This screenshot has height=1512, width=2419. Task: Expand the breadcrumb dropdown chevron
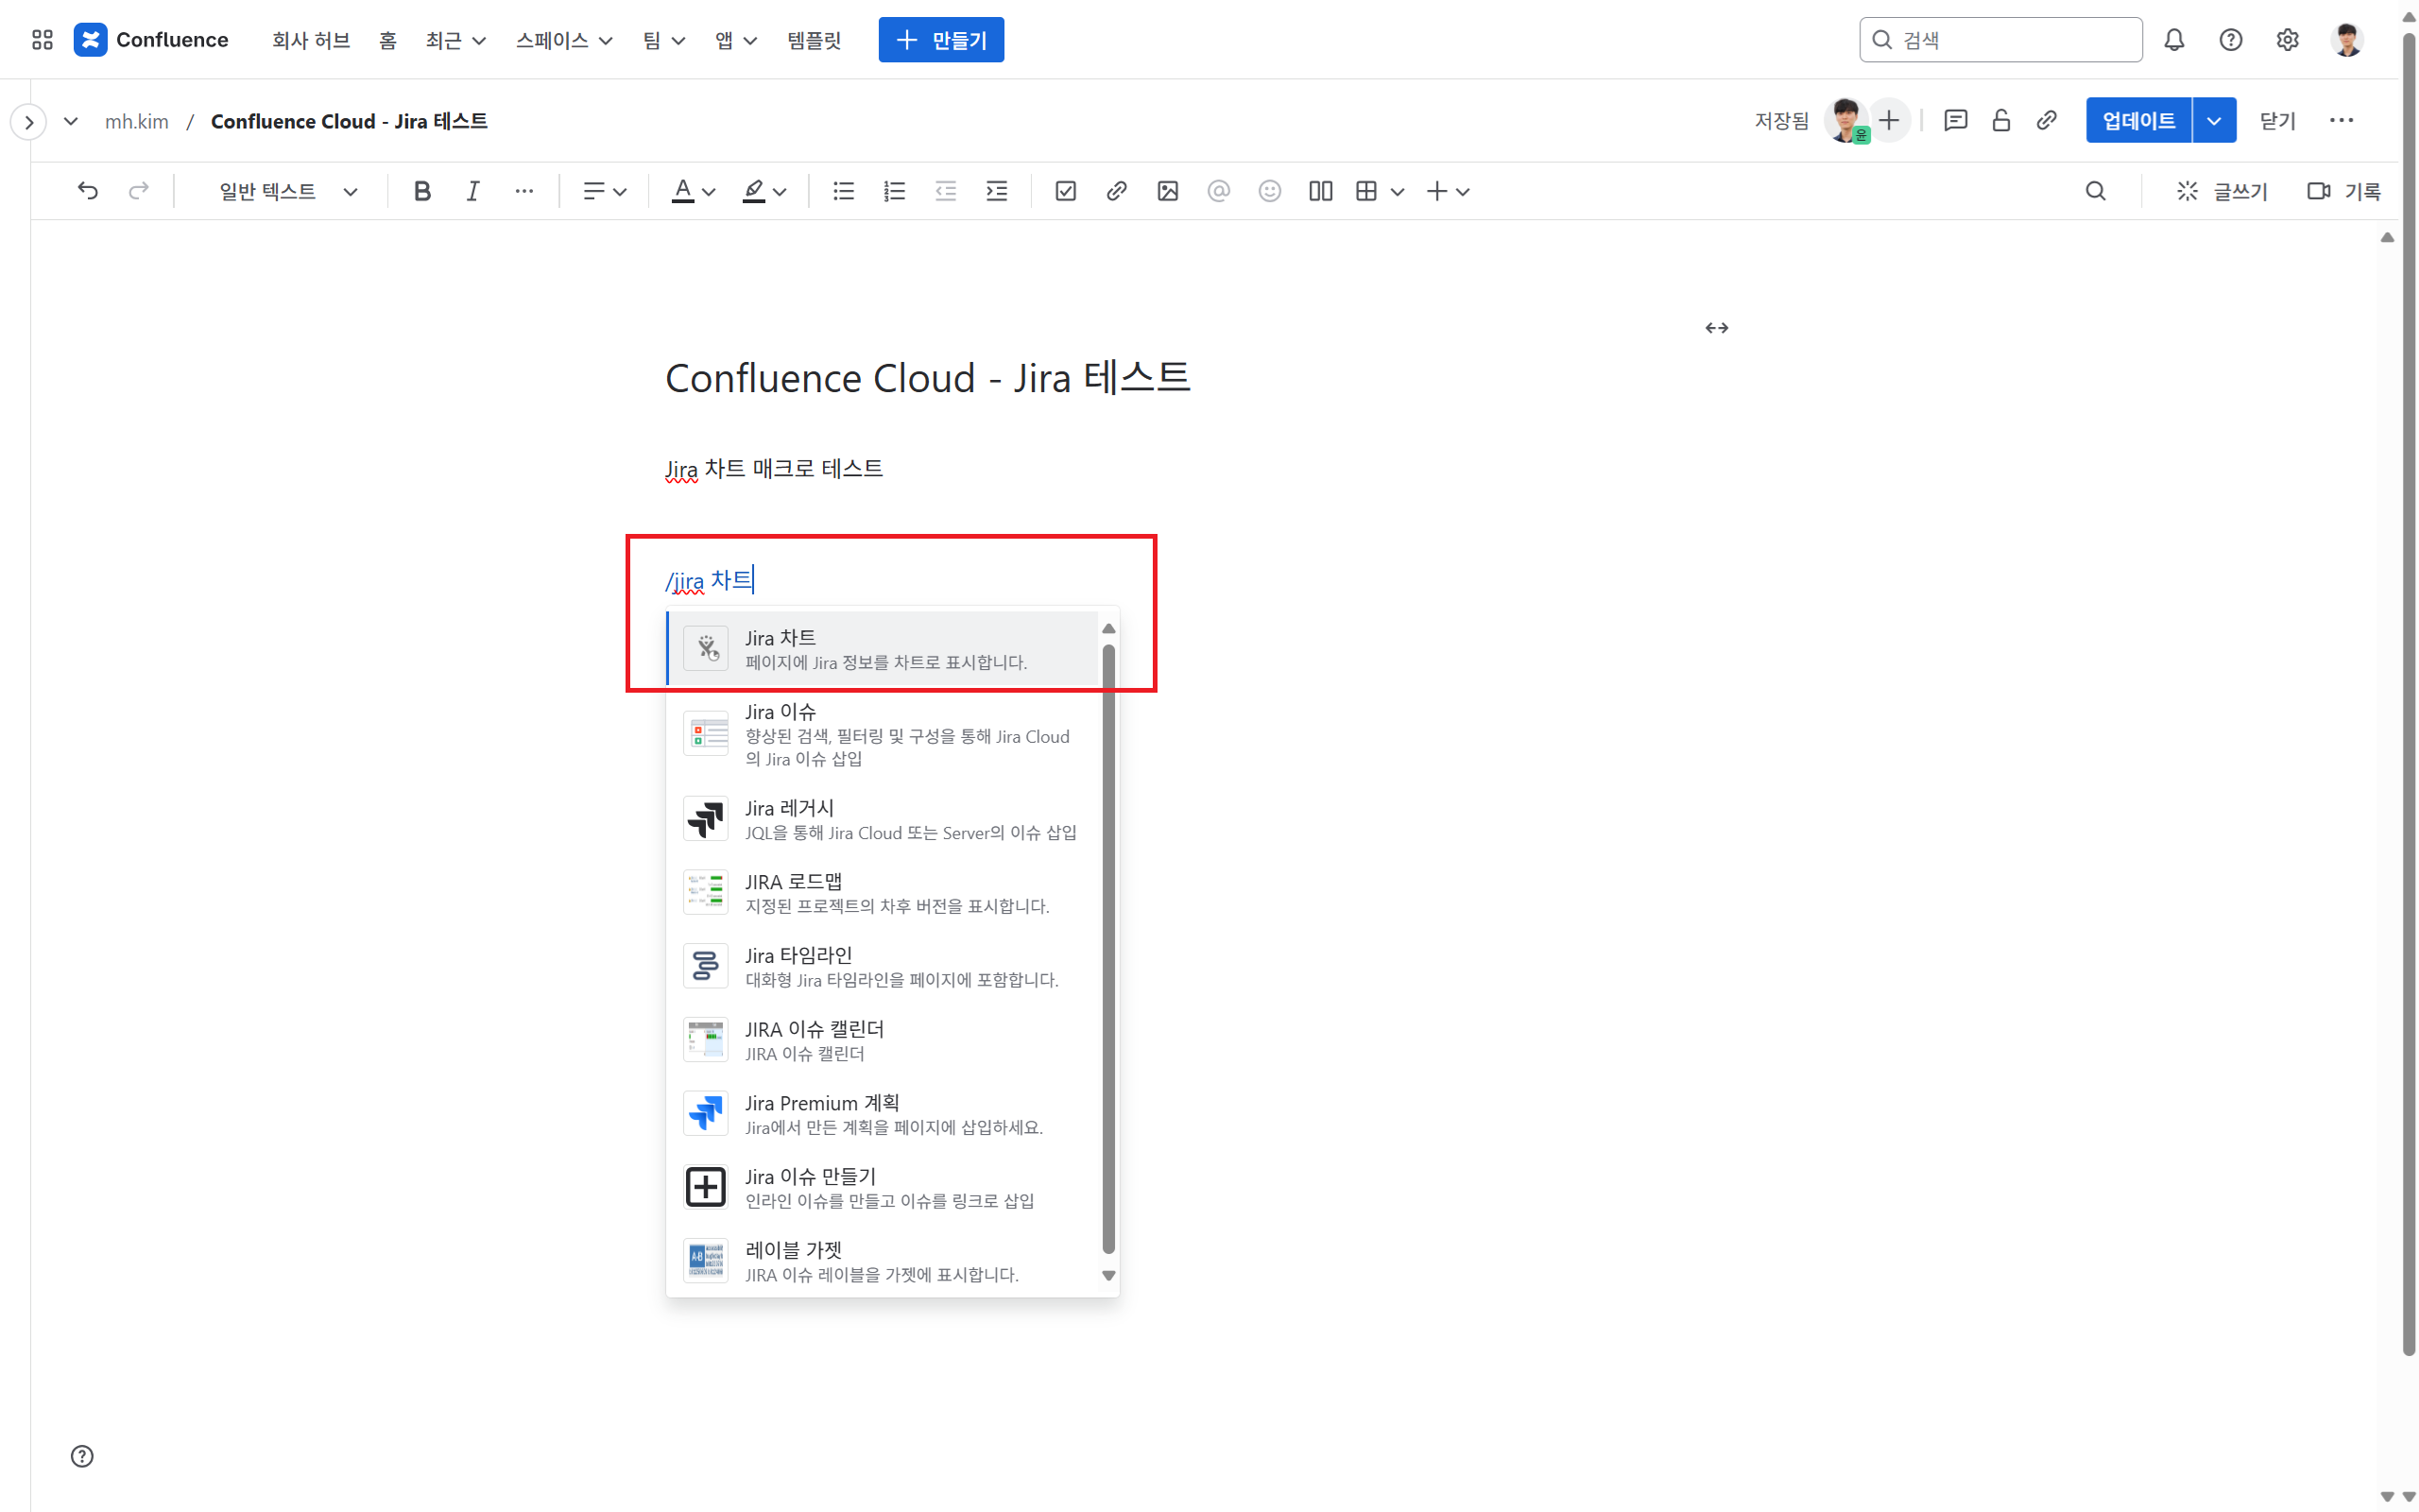pos(70,121)
